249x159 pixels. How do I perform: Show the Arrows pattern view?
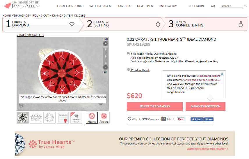tap(104, 118)
